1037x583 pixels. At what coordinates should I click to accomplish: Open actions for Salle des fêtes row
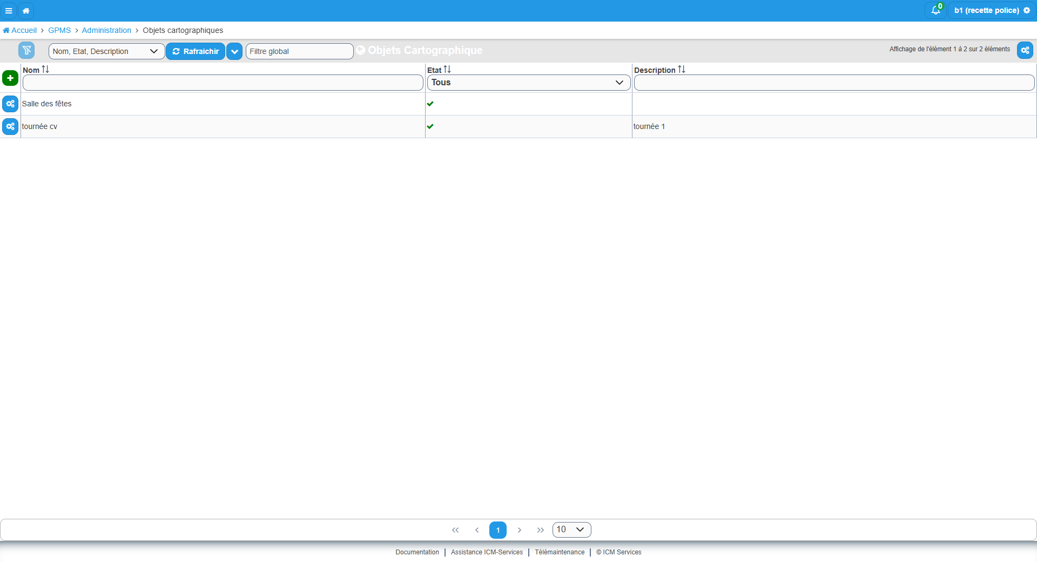coord(10,104)
